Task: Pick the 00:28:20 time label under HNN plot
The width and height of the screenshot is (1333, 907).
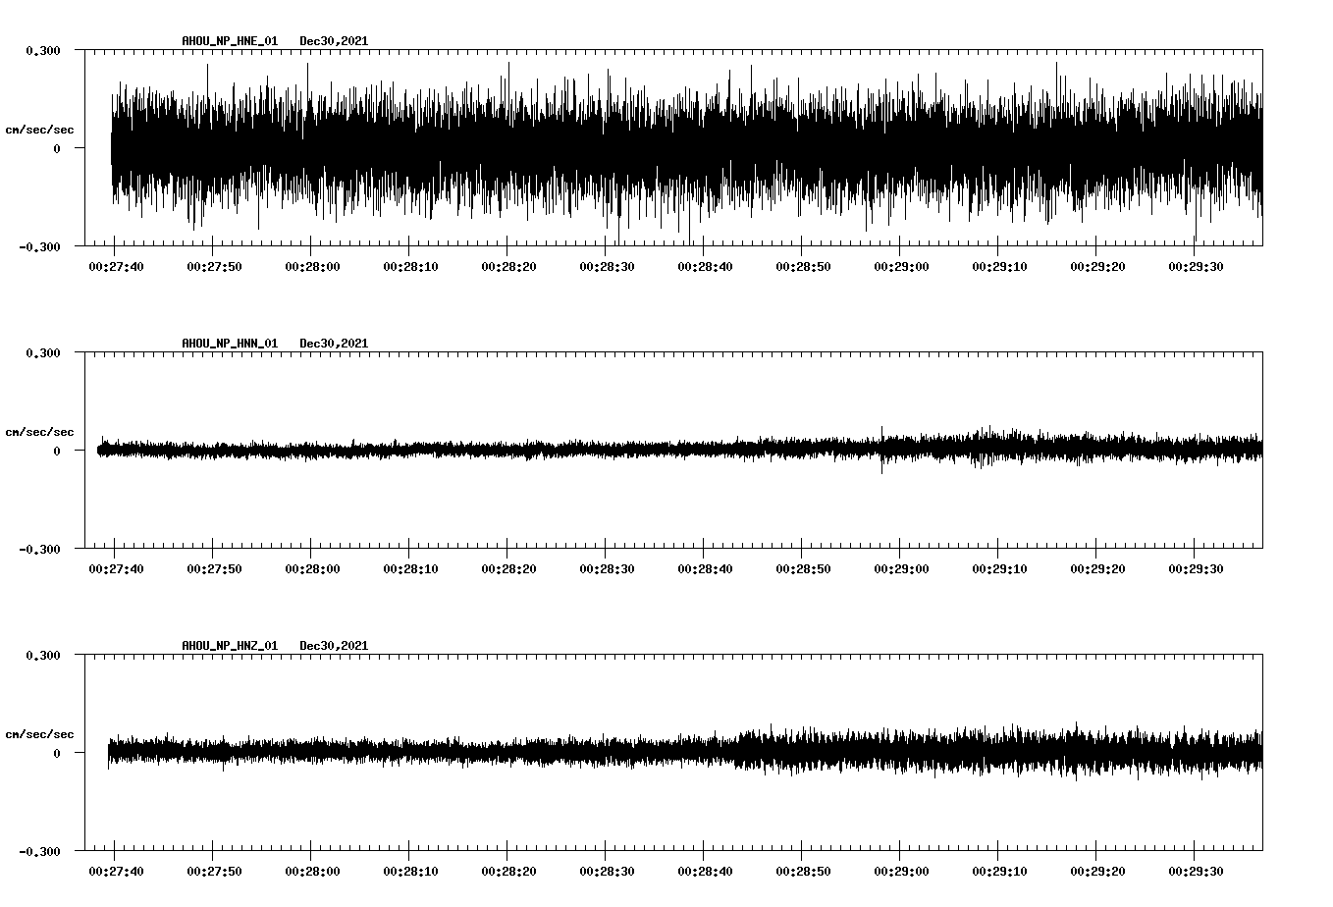Action: 508,568
